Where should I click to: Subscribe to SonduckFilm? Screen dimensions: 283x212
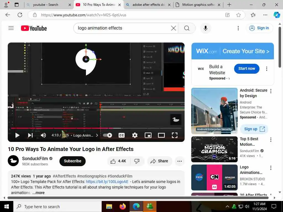tap(72, 161)
